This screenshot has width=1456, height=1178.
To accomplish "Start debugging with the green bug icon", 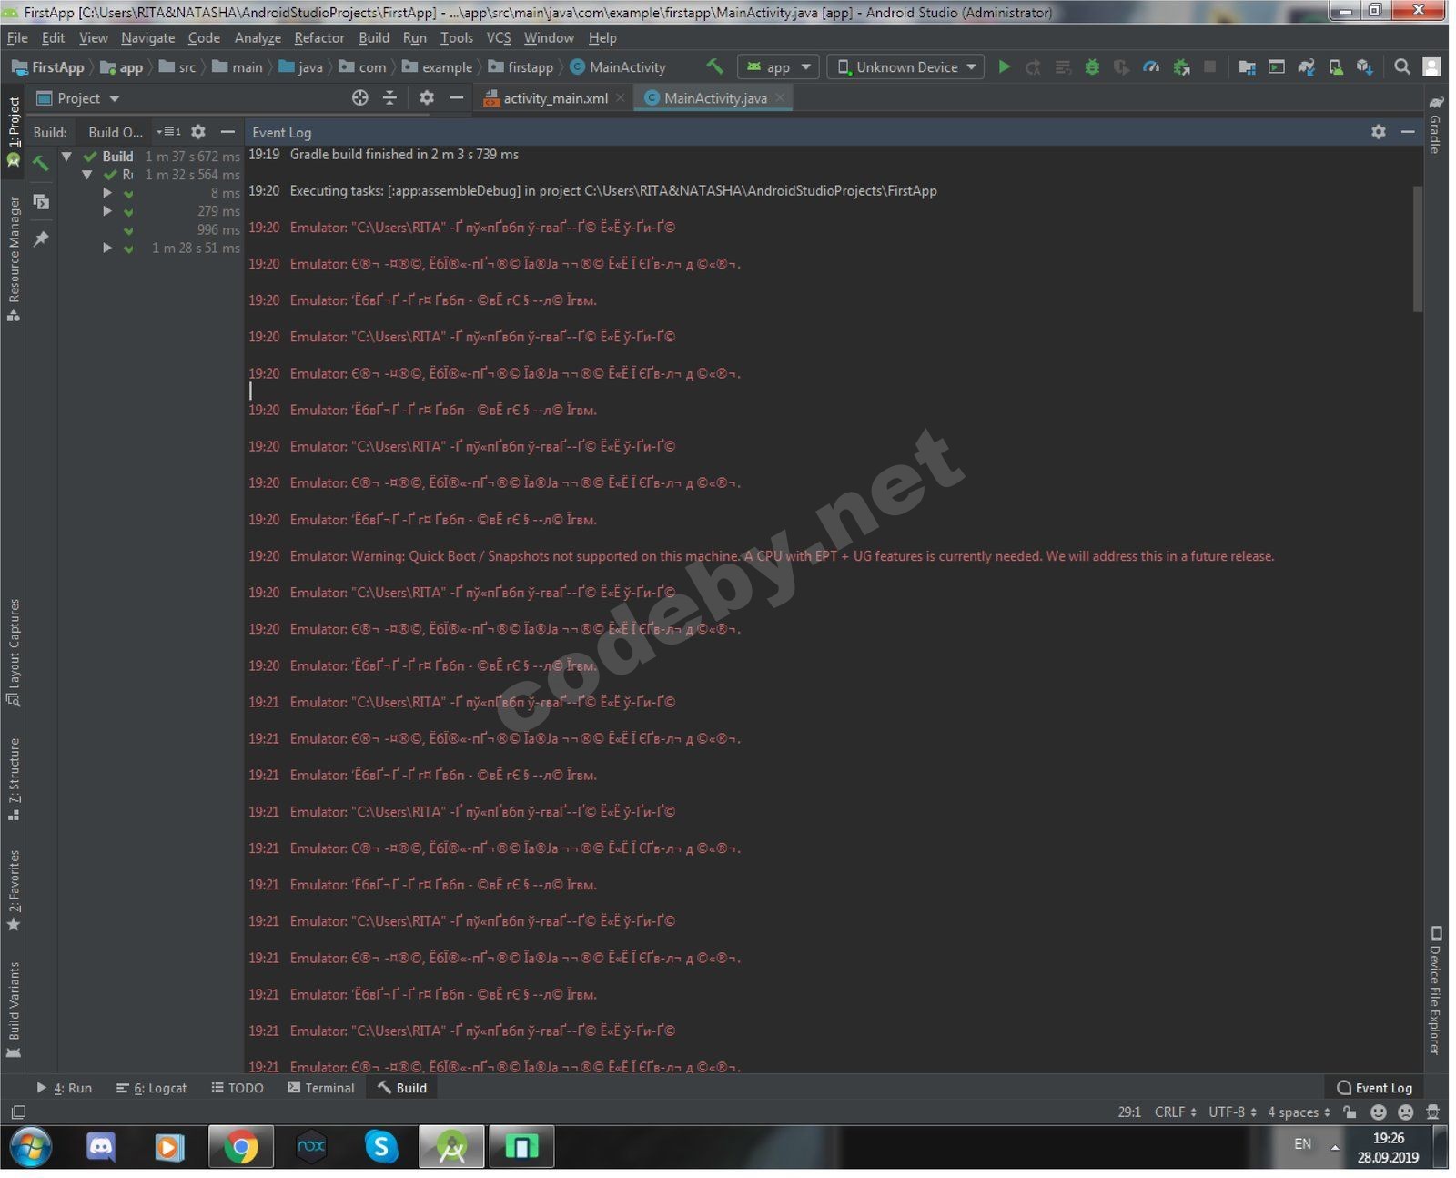I will click(x=1092, y=66).
